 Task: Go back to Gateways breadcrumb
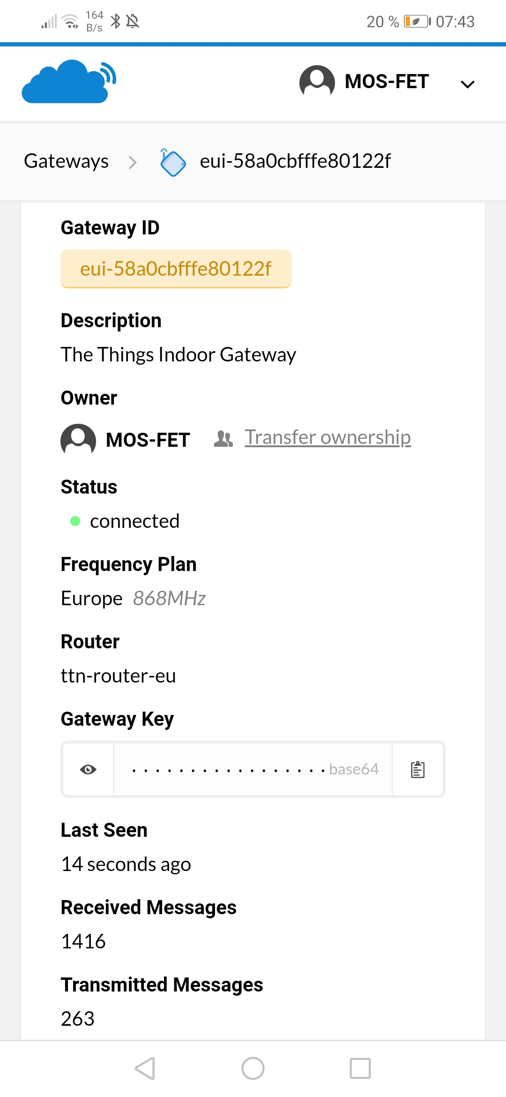[x=66, y=161]
